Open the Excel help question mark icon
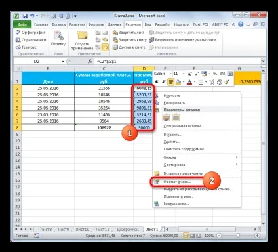 241,24
